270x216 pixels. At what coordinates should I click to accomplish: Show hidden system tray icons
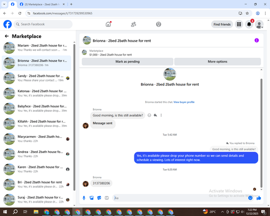pyautogui.click(x=222, y=212)
